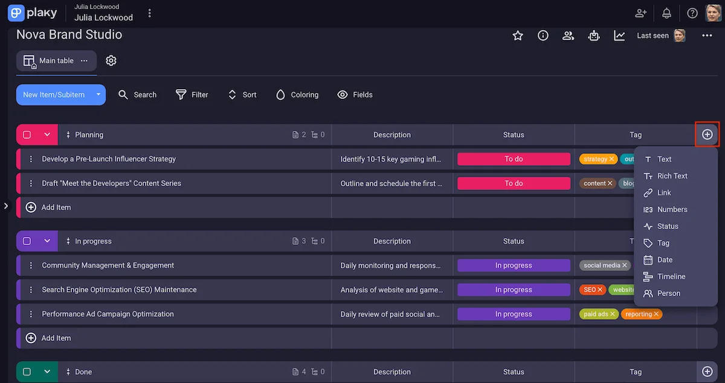725x383 pixels.
Task: Open the New Item/Subitem dropdown arrow
Action: (x=98, y=95)
